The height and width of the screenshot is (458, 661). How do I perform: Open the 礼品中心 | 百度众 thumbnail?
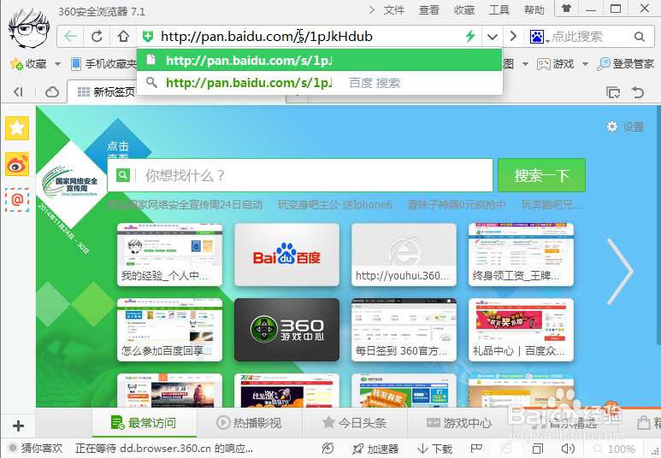click(522, 330)
